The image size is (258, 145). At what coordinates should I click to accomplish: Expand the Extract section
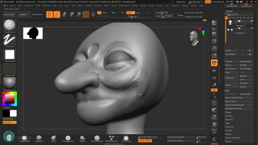tap(229, 141)
